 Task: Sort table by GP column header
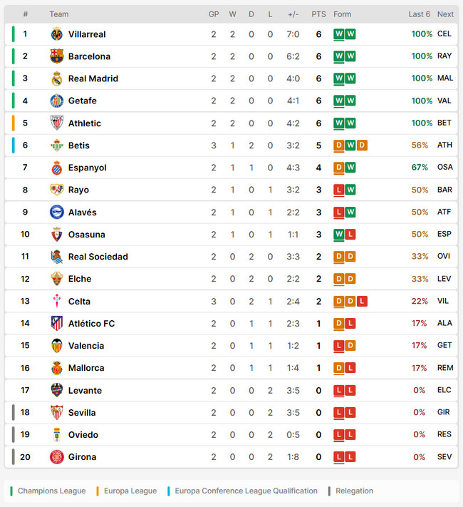coord(214,14)
